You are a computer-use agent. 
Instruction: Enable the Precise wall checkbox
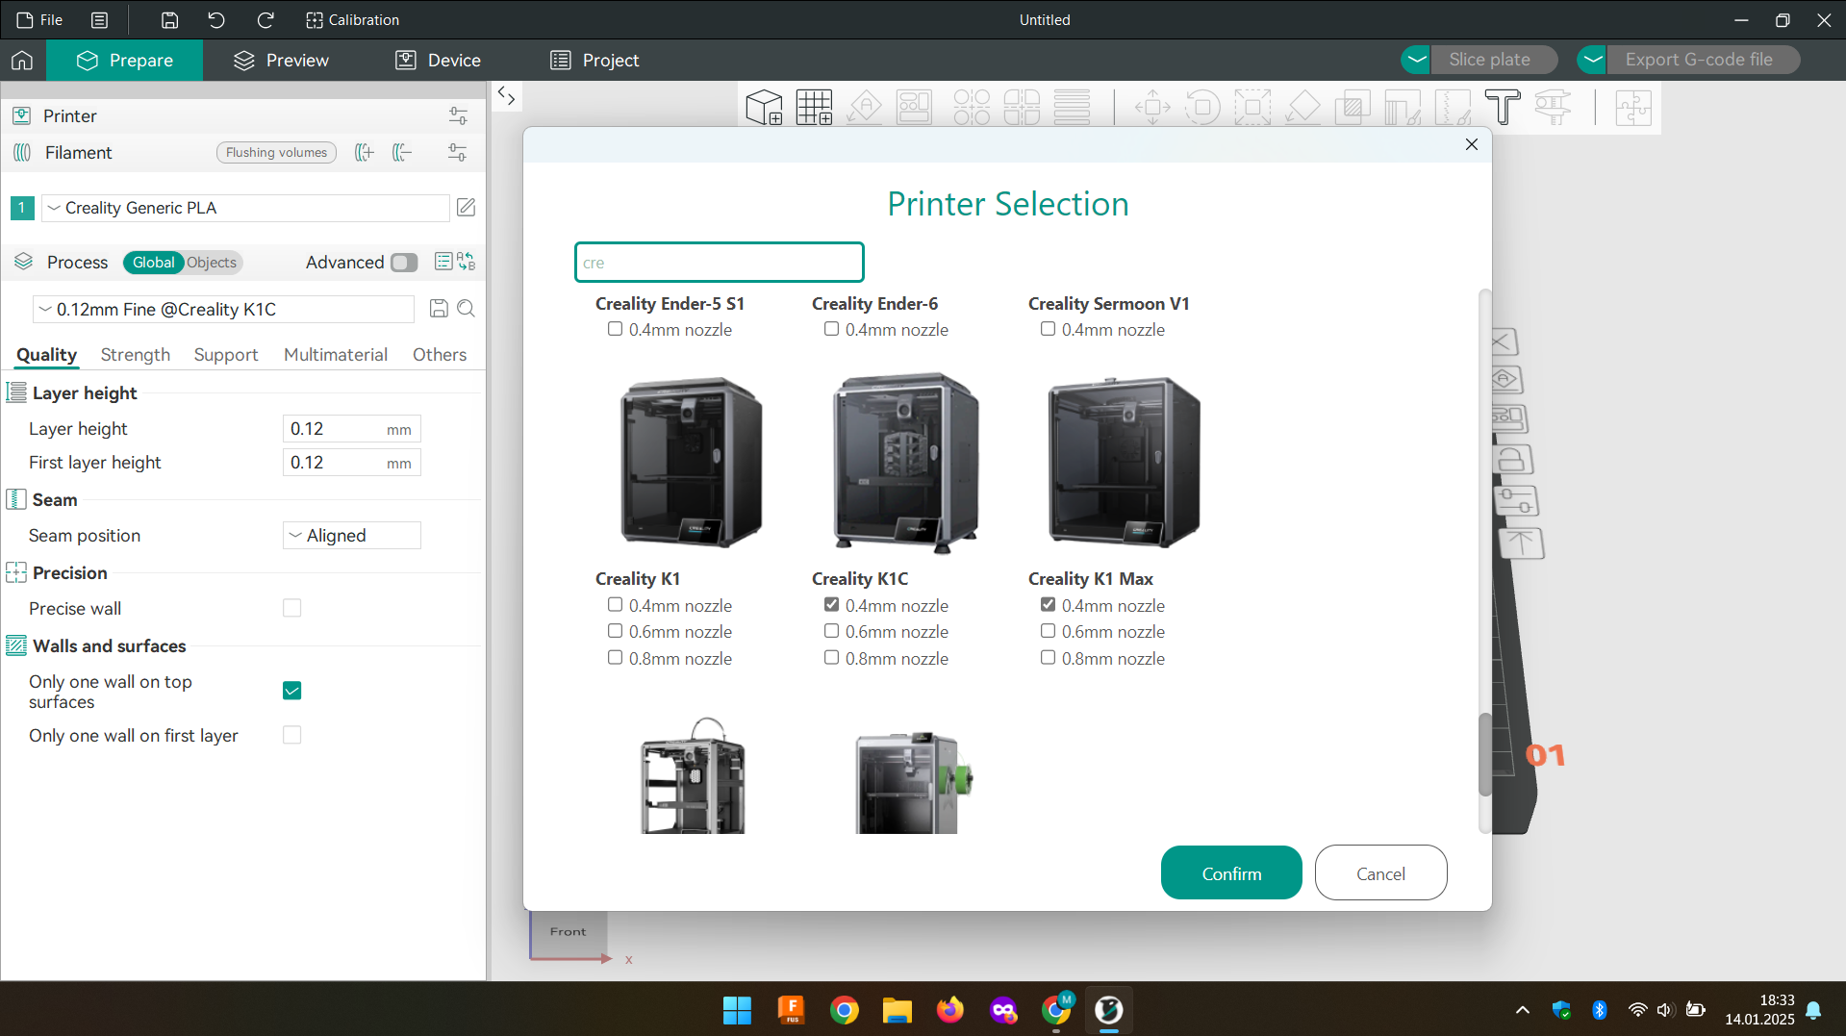pos(292,608)
